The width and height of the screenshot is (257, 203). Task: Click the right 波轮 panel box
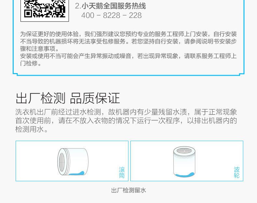coord(187,161)
